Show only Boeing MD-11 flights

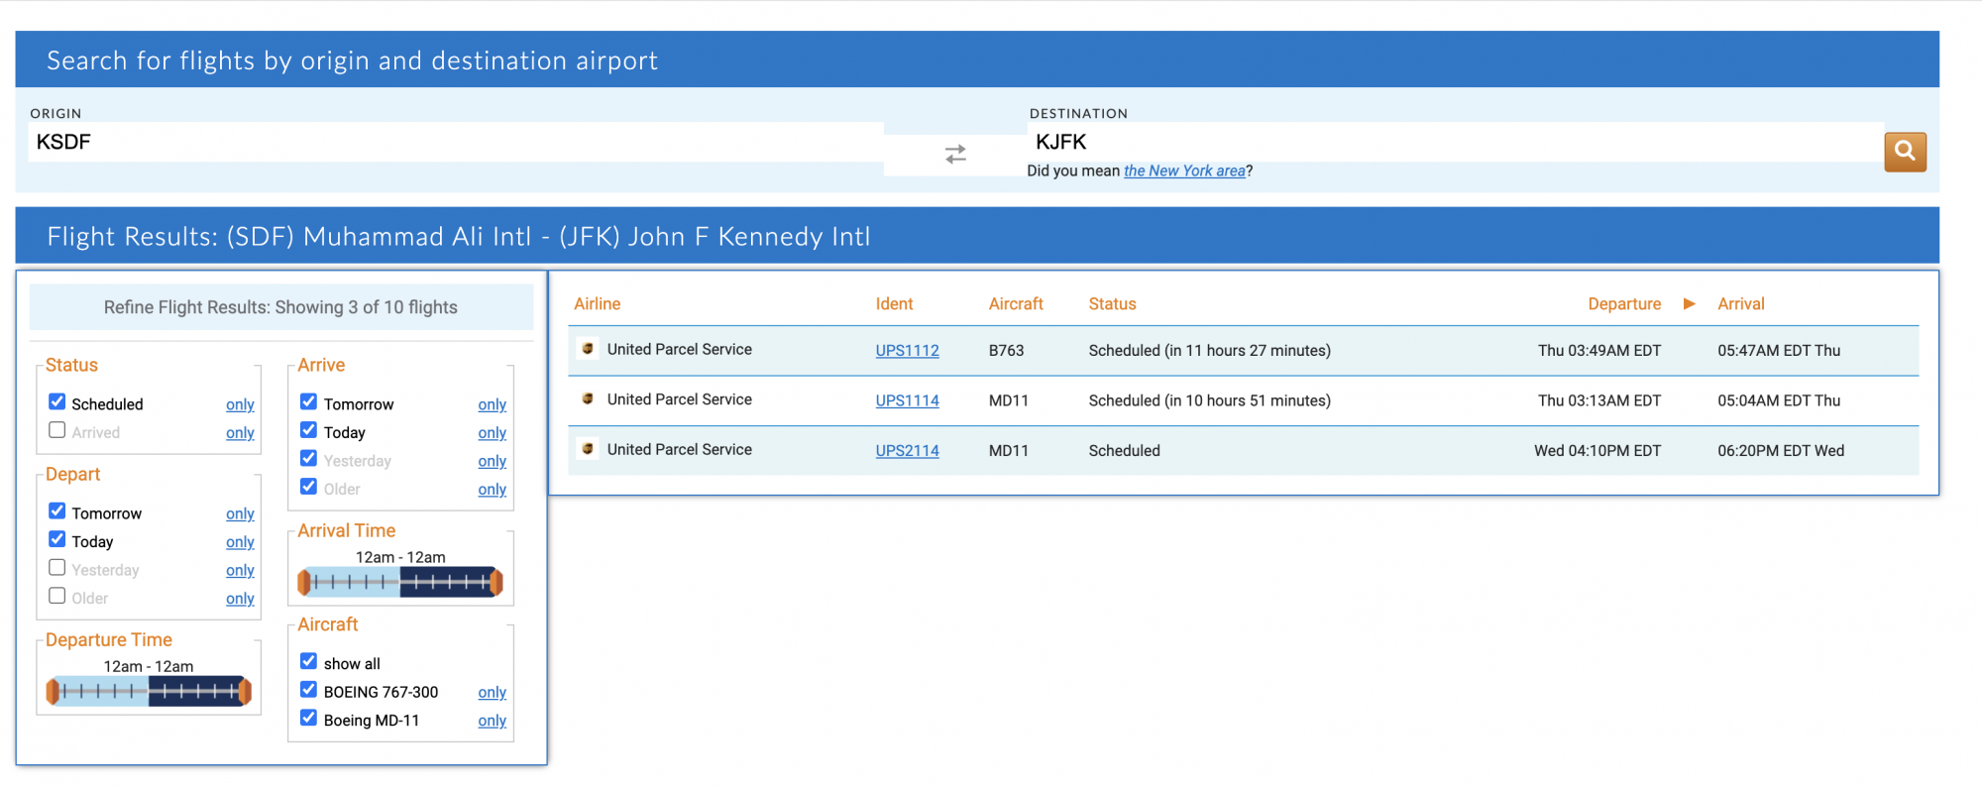(x=492, y=721)
